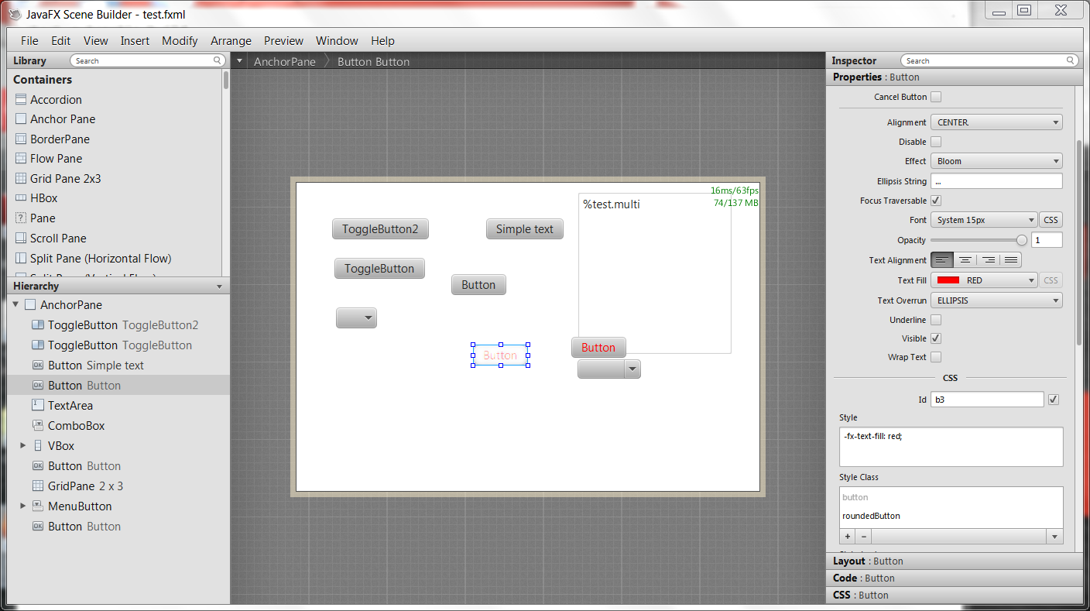Click the Opacity slider handle

pyautogui.click(x=1022, y=240)
